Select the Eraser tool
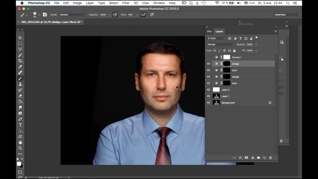Screen dimensions: 318x179 click(20, 96)
